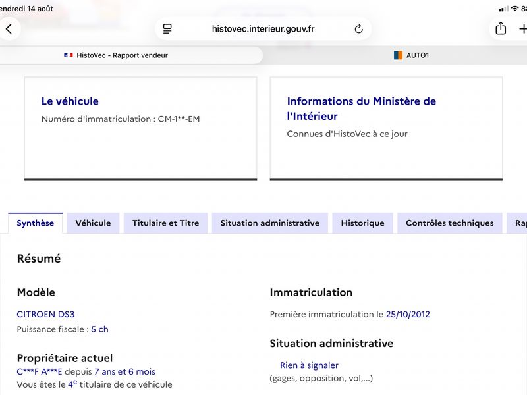Open the Véhicule tab

click(x=93, y=223)
